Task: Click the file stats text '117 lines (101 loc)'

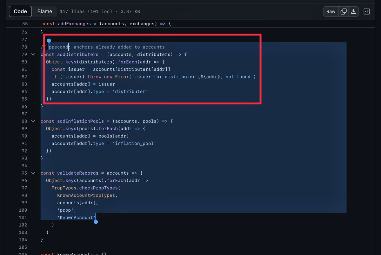Action: [86, 11]
